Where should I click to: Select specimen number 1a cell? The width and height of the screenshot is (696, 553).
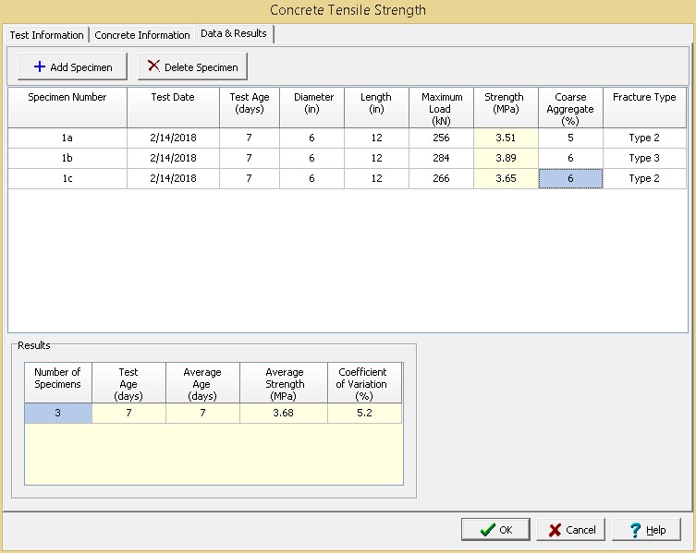click(x=67, y=138)
